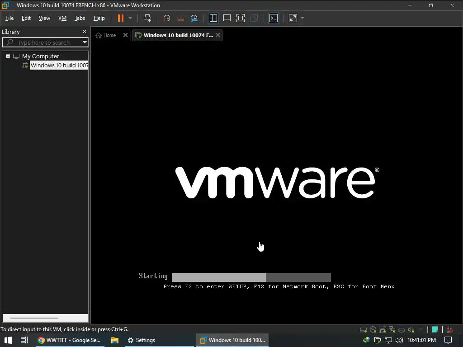Toggle the Show Library sidebar icon

(213, 18)
